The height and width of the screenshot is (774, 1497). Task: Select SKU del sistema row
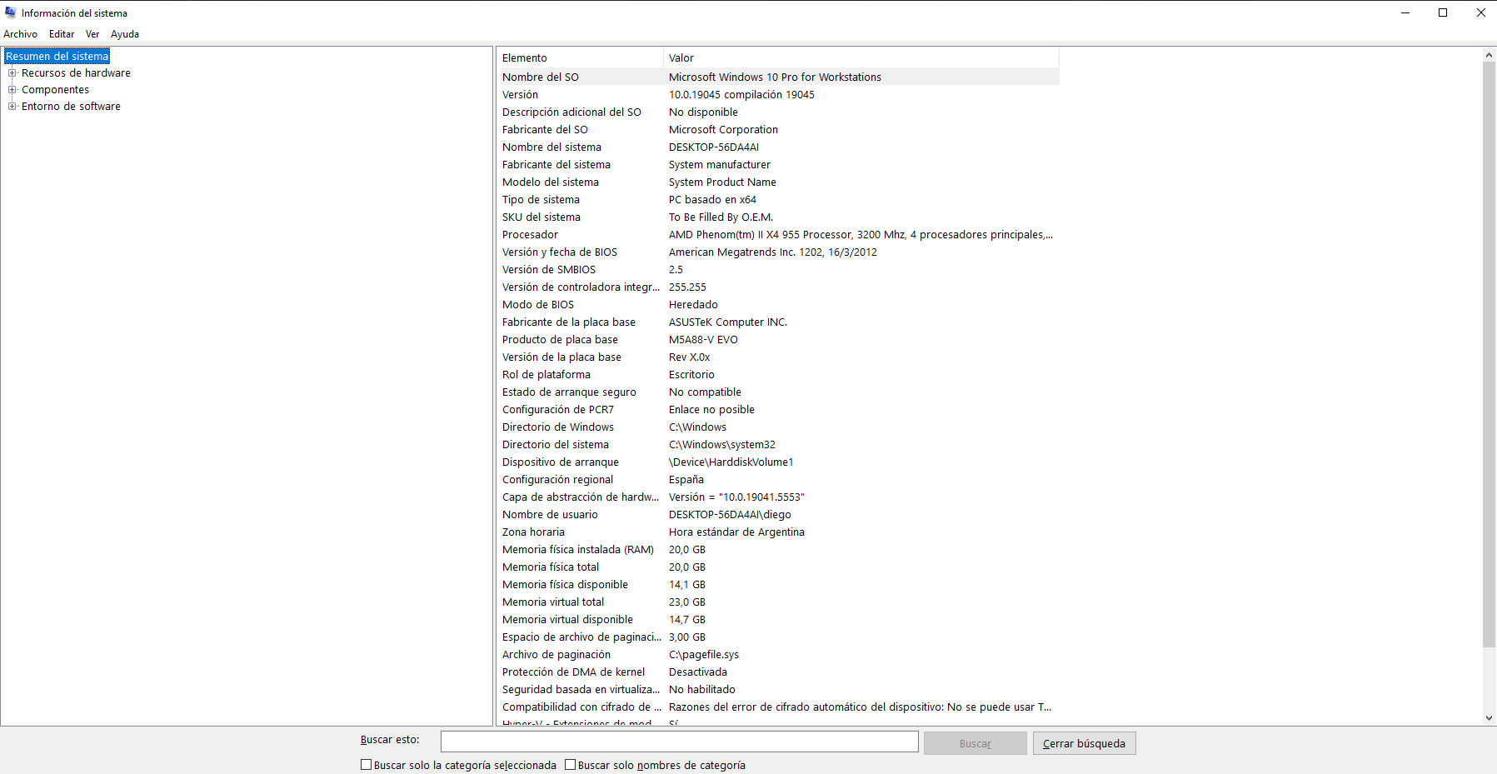point(778,217)
